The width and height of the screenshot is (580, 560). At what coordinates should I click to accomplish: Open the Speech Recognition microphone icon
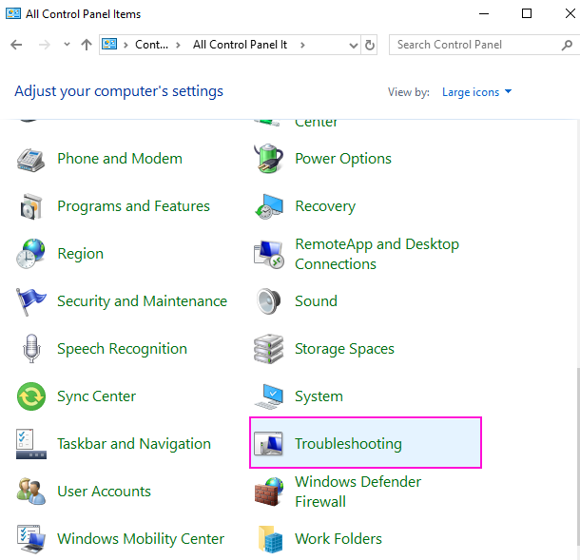point(31,348)
